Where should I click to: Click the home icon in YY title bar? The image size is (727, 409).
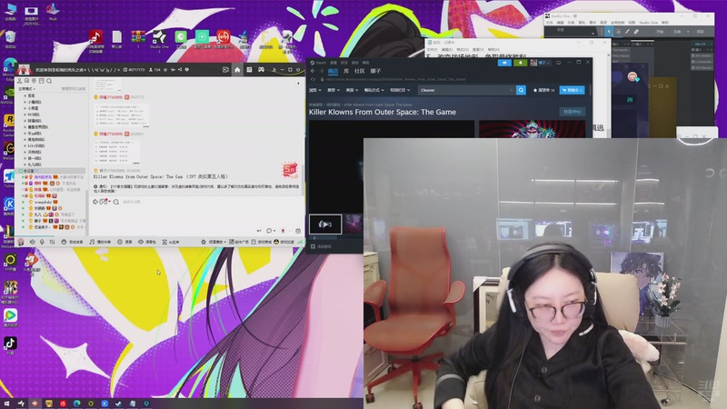pos(237,70)
